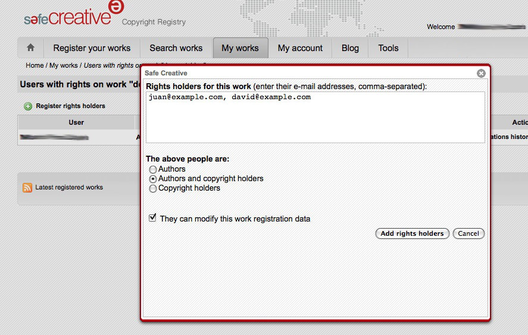
Task: Click the rights holders email text area
Action: (x=315, y=117)
